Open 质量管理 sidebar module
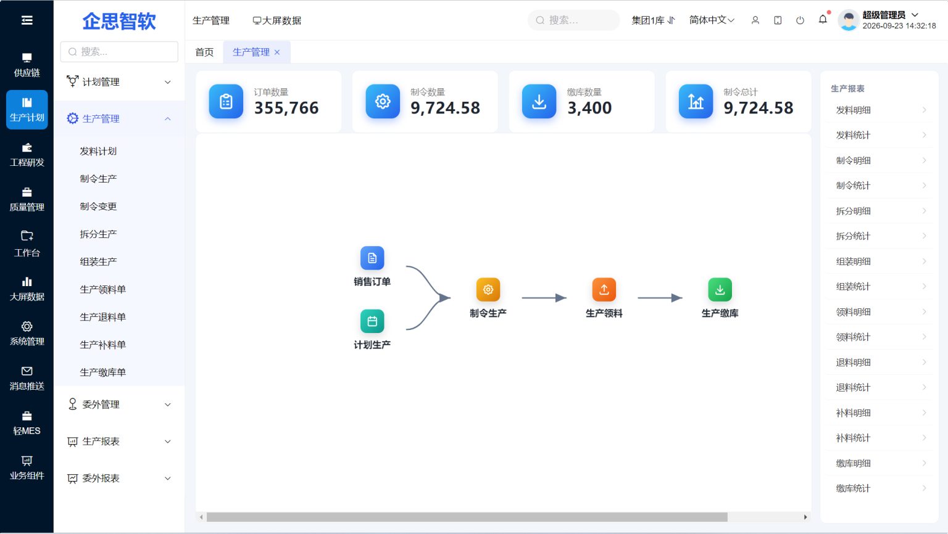948x534 pixels. [27, 200]
